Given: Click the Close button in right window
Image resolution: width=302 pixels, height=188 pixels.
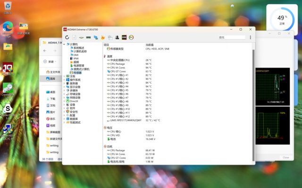Looking at the screenshot, I should coord(286,157).
